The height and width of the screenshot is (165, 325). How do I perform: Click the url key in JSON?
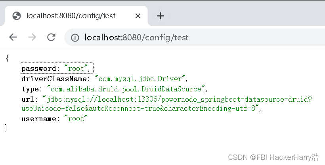[x=28, y=99]
